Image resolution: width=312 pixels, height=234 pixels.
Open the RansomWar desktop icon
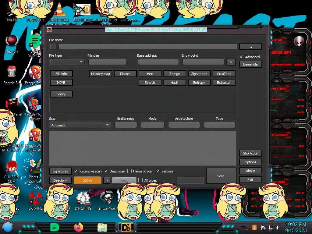pyautogui.click(x=107, y=200)
